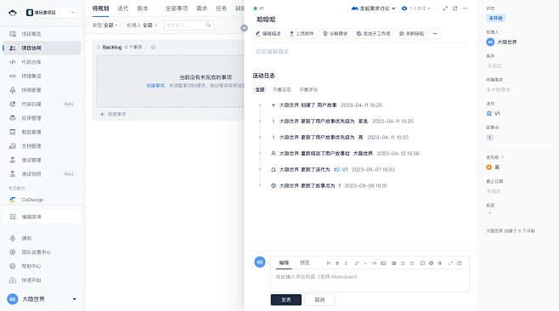
Task: Open the #2-V1 iteration link
Action: pyautogui.click(x=341, y=170)
